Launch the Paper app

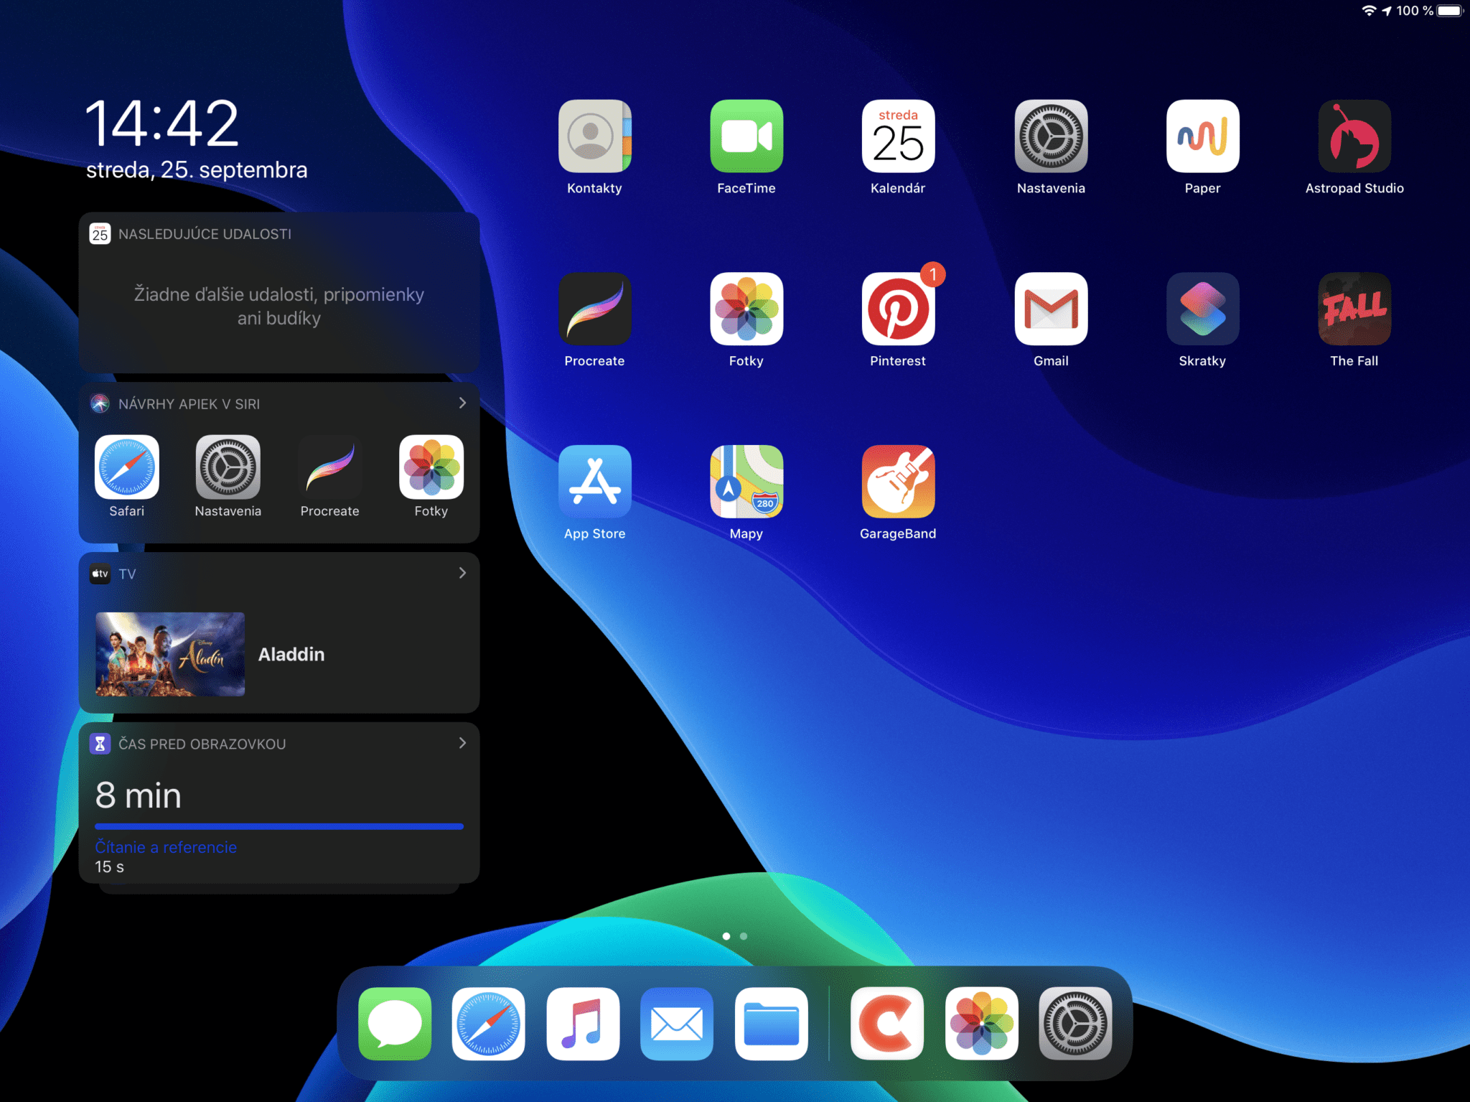click(x=1203, y=136)
